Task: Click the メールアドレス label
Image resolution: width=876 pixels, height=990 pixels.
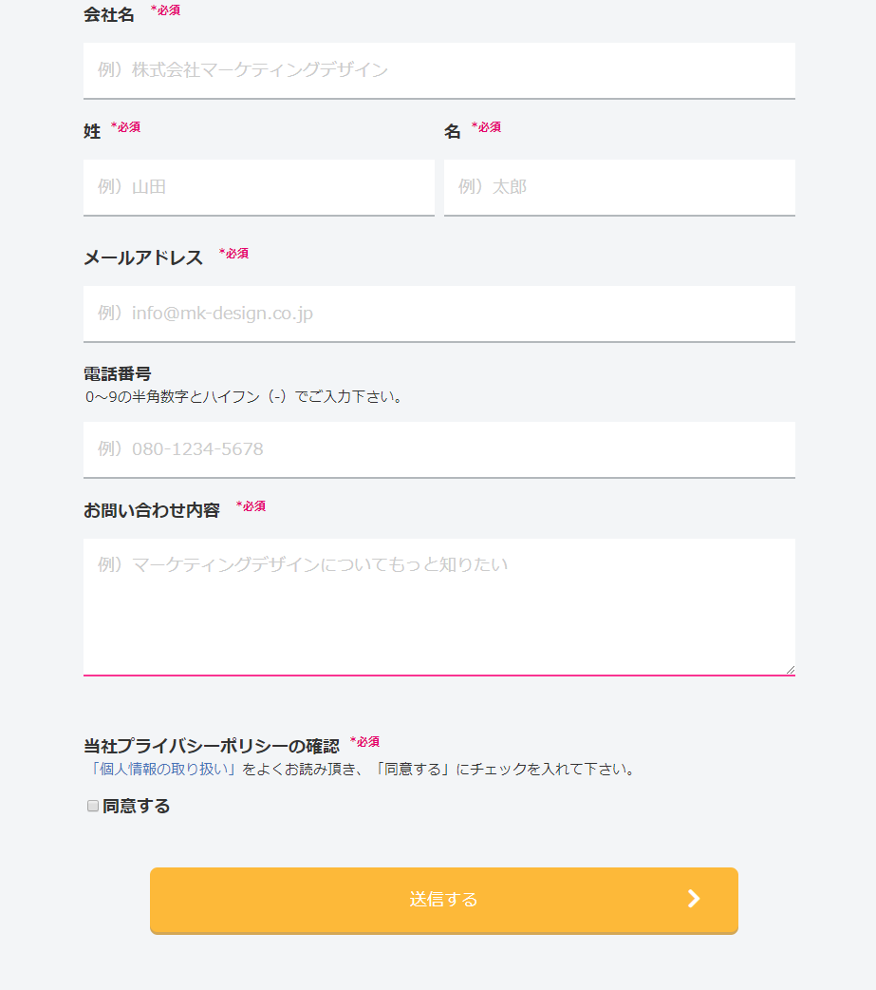Action: pyautogui.click(x=142, y=257)
